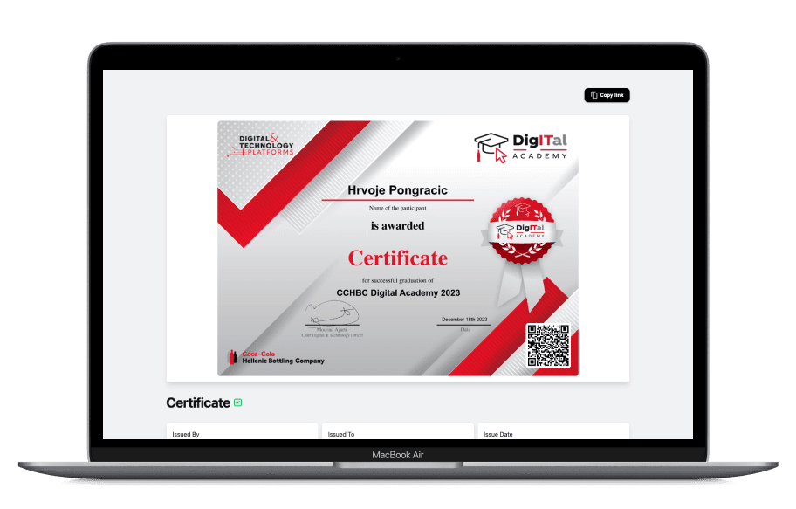Select the Issued To card
The width and height of the screenshot is (796, 509).
pyautogui.click(x=397, y=432)
